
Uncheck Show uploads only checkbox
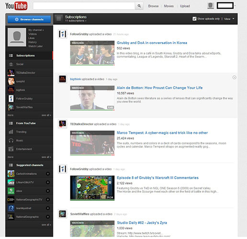pyautogui.click(x=194, y=19)
